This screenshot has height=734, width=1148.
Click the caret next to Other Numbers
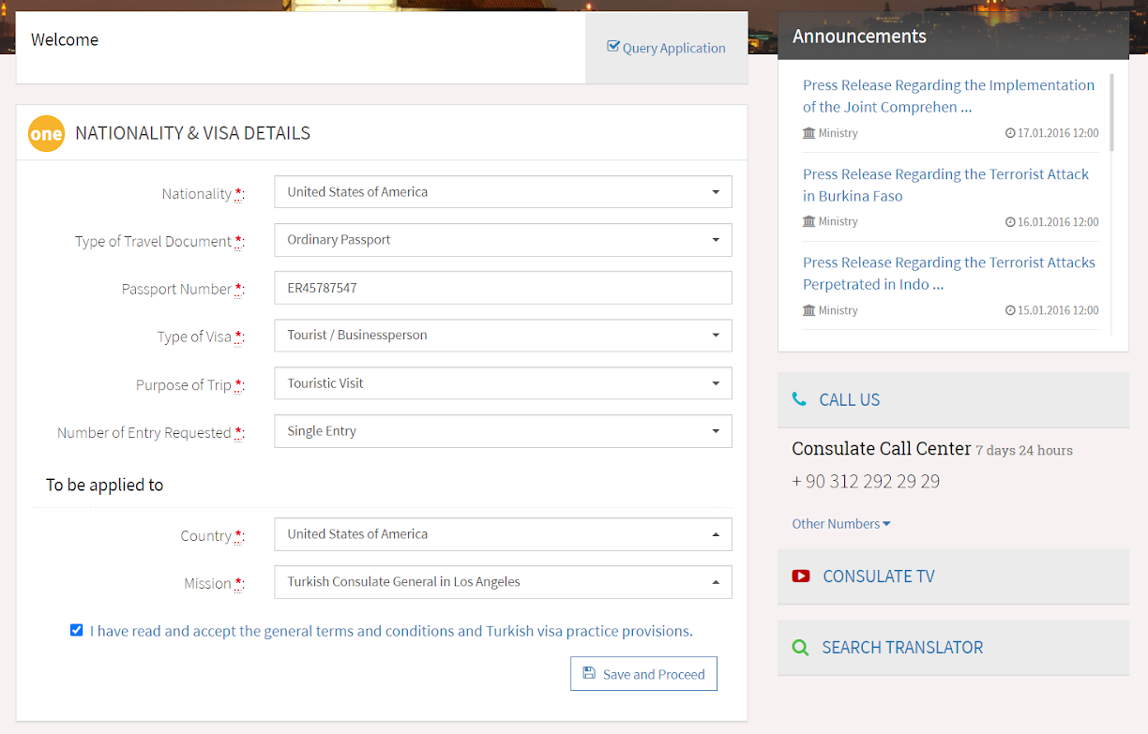click(886, 524)
